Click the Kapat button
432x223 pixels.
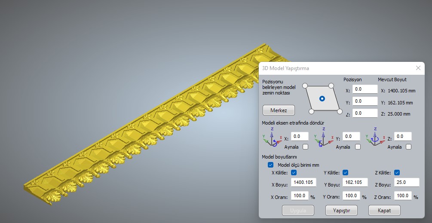coord(384,211)
